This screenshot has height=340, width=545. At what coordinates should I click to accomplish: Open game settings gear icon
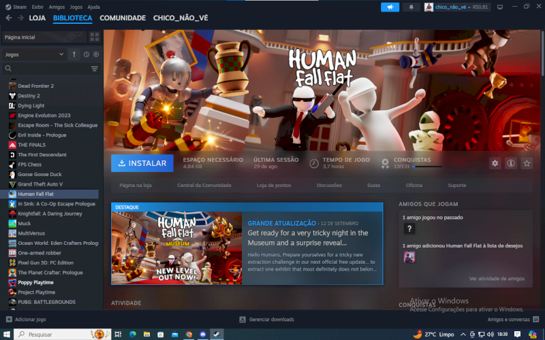495,163
